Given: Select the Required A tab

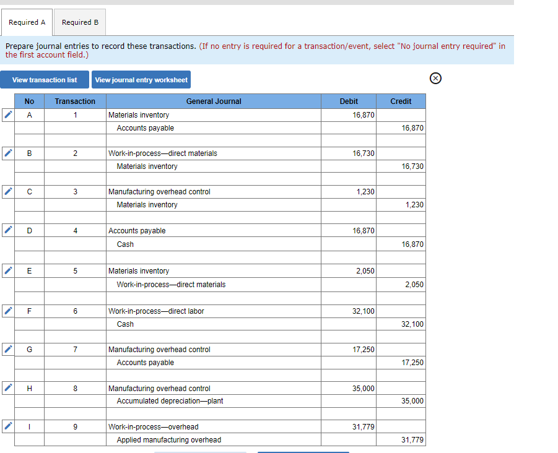Looking at the screenshot, I should click(27, 22).
